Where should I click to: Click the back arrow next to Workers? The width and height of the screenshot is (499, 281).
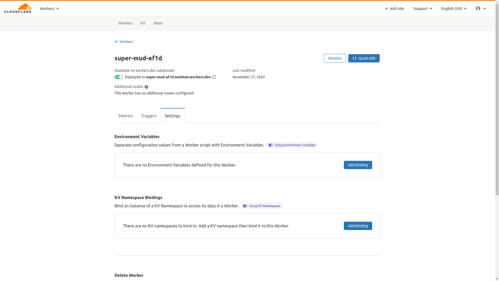(116, 42)
